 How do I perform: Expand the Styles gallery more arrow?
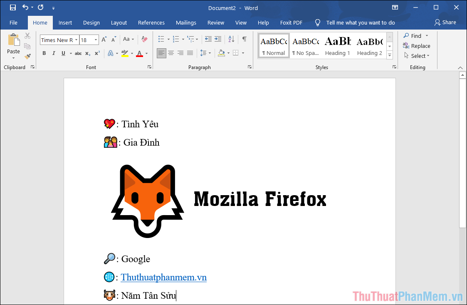(390, 55)
